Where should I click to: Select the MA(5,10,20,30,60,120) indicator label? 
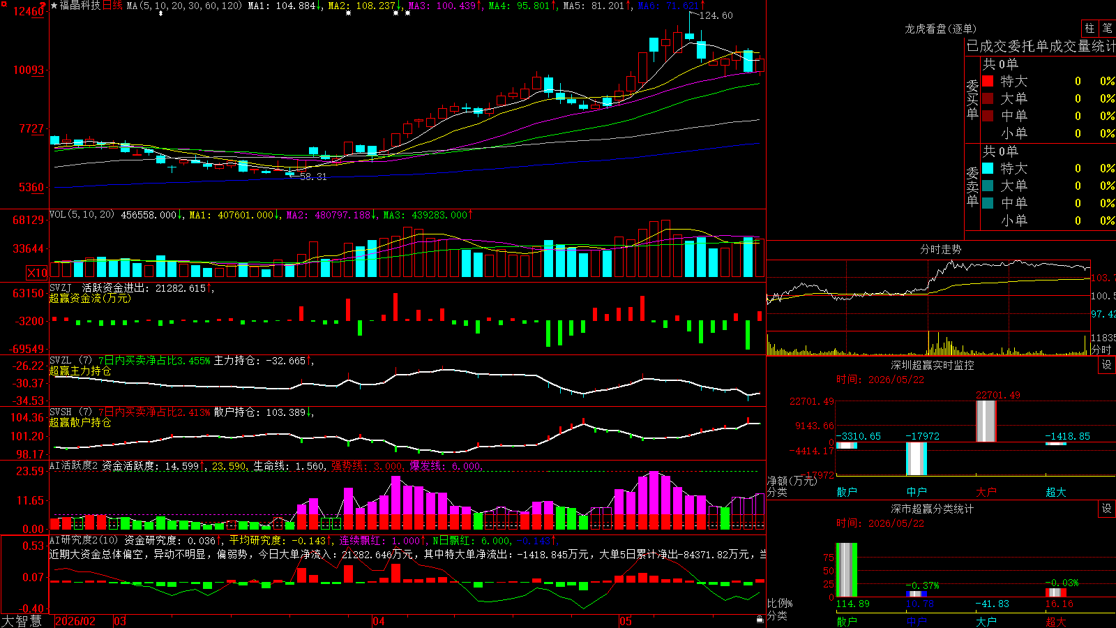pyautogui.click(x=184, y=6)
